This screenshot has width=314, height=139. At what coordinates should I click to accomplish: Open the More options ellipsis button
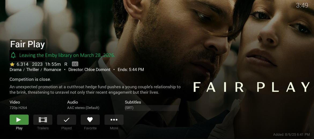pyautogui.click(x=114, y=120)
